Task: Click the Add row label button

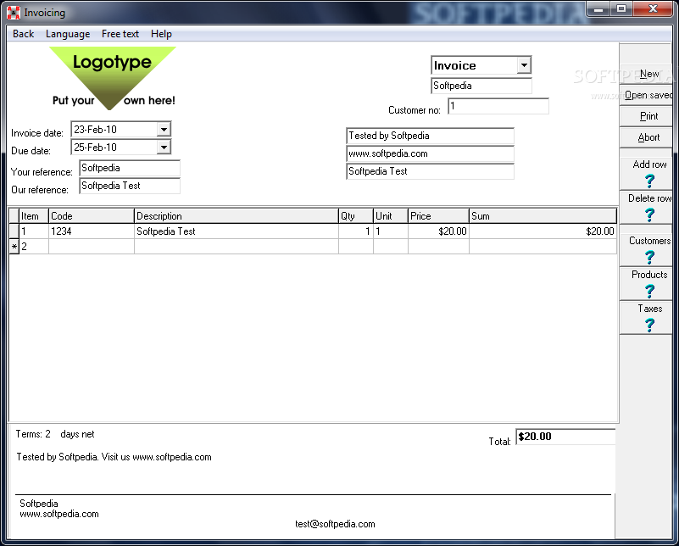Action: point(649,164)
